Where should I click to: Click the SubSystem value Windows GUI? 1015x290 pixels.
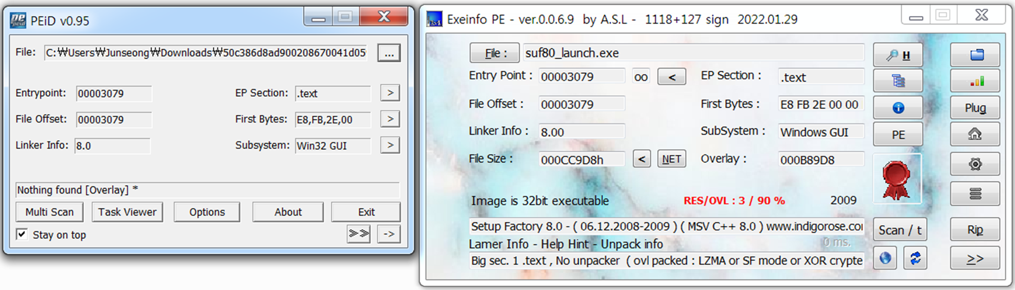[821, 132]
